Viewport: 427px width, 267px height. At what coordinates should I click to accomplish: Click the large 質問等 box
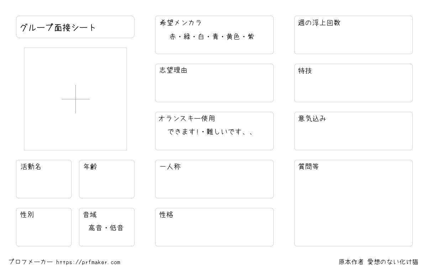point(353,203)
